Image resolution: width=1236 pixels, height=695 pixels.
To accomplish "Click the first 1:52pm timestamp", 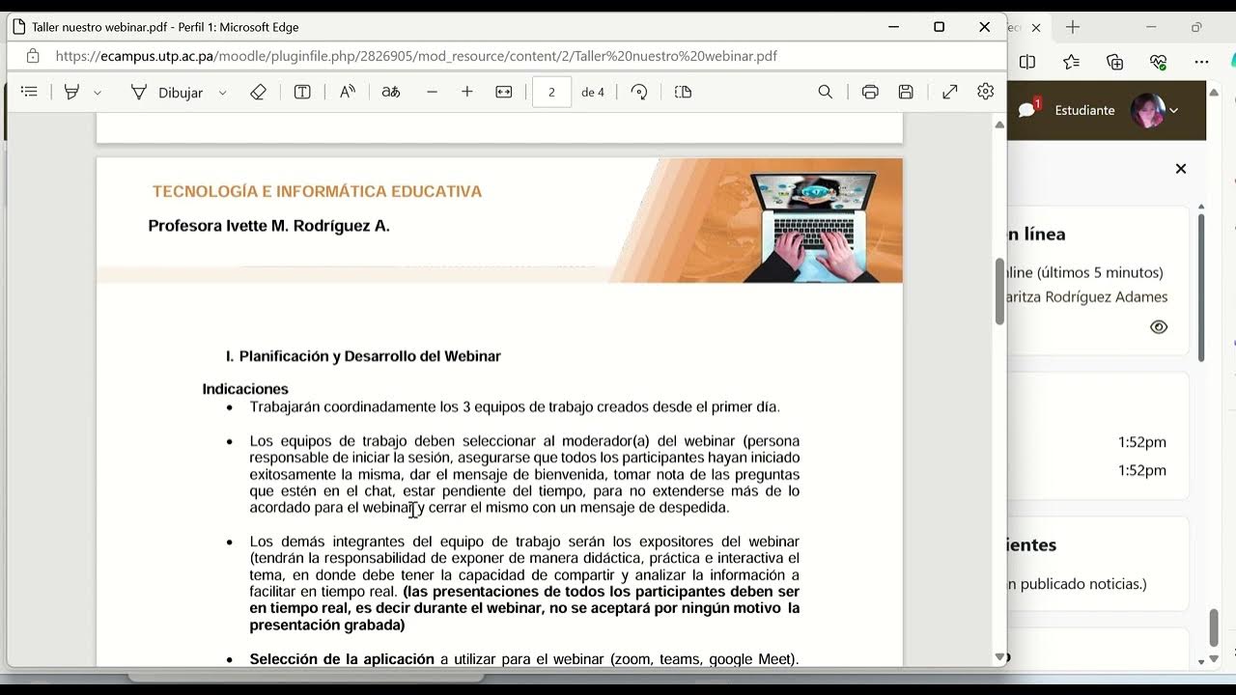I will tap(1142, 442).
